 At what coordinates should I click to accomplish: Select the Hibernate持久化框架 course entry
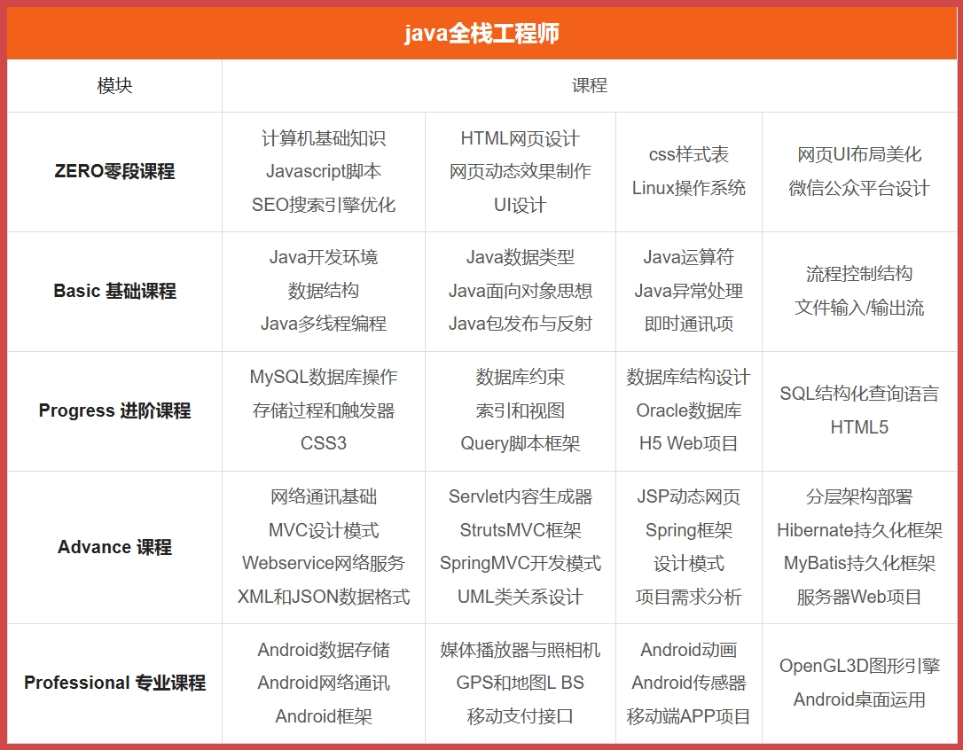[858, 530]
